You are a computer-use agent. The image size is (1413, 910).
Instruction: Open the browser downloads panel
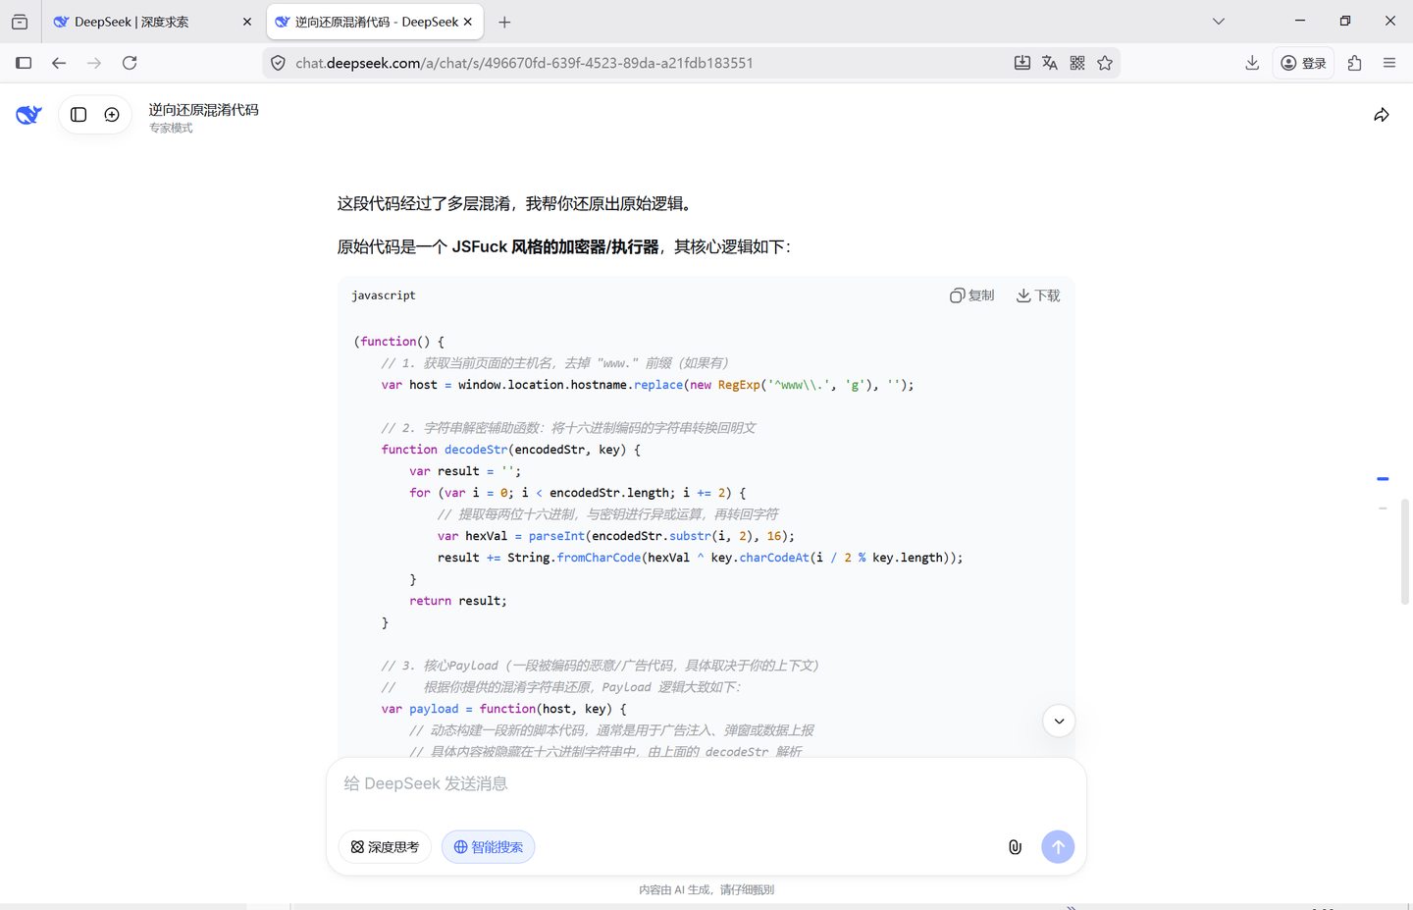[x=1252, y=63]
